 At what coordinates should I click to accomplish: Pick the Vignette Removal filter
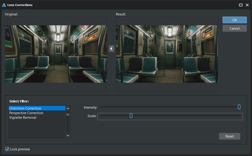click(23, 118)
